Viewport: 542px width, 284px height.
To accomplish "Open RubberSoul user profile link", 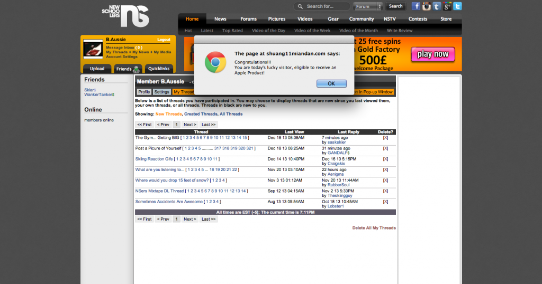I will click(x=338, y=185).
